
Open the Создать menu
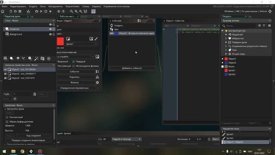click(x=33, y=6)
